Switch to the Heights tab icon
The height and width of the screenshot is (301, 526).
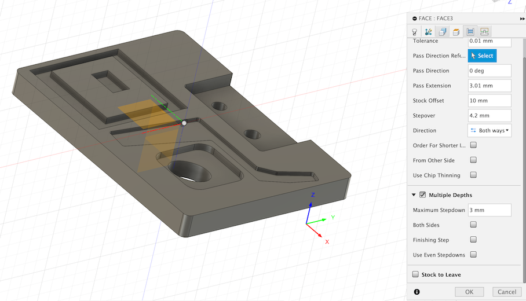pyautogui.click(x=456, y=32)
